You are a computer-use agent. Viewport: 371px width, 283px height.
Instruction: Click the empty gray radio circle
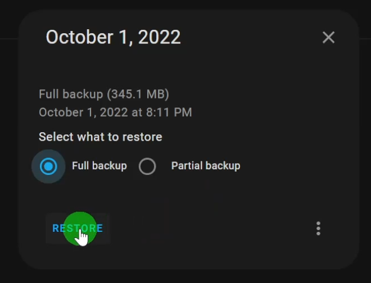click(x=147, y=166)
